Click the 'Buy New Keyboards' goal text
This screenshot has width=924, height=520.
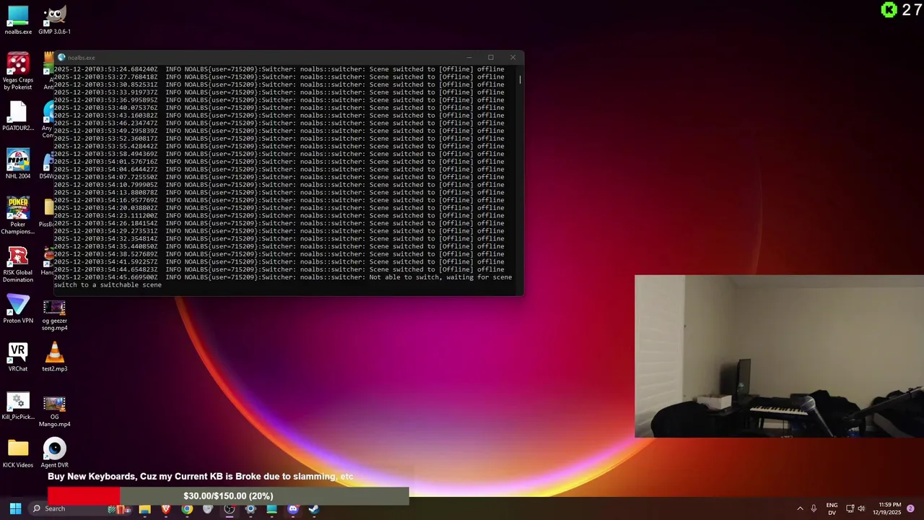(x=200, y=477)
